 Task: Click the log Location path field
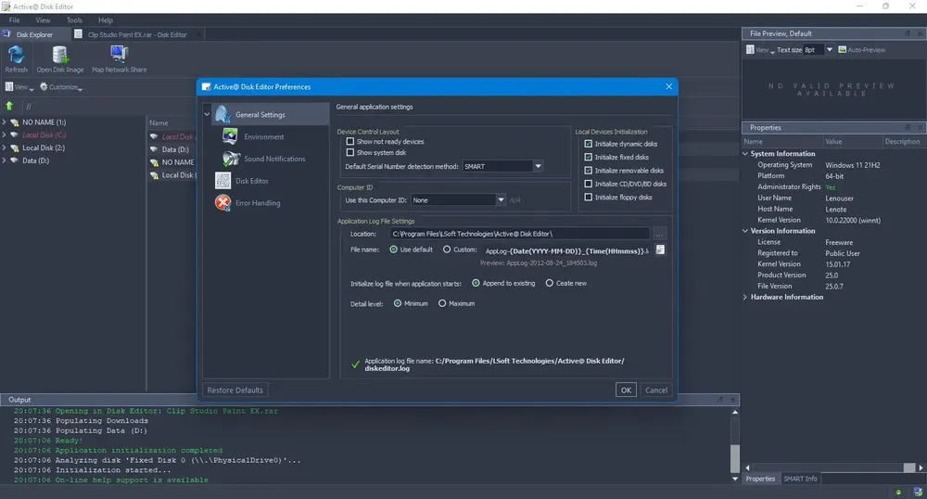click(x=520, y=234)
